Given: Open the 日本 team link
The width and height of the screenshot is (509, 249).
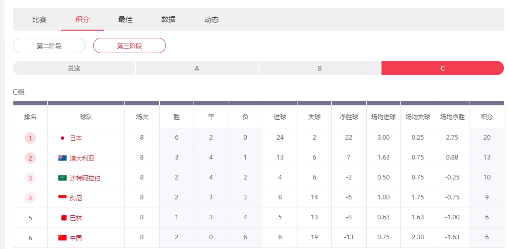Looking at the screenshot, I should point(76,138).
